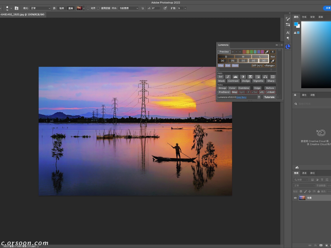Click the histogram apply icon in Lumenzia

(235, 77)
